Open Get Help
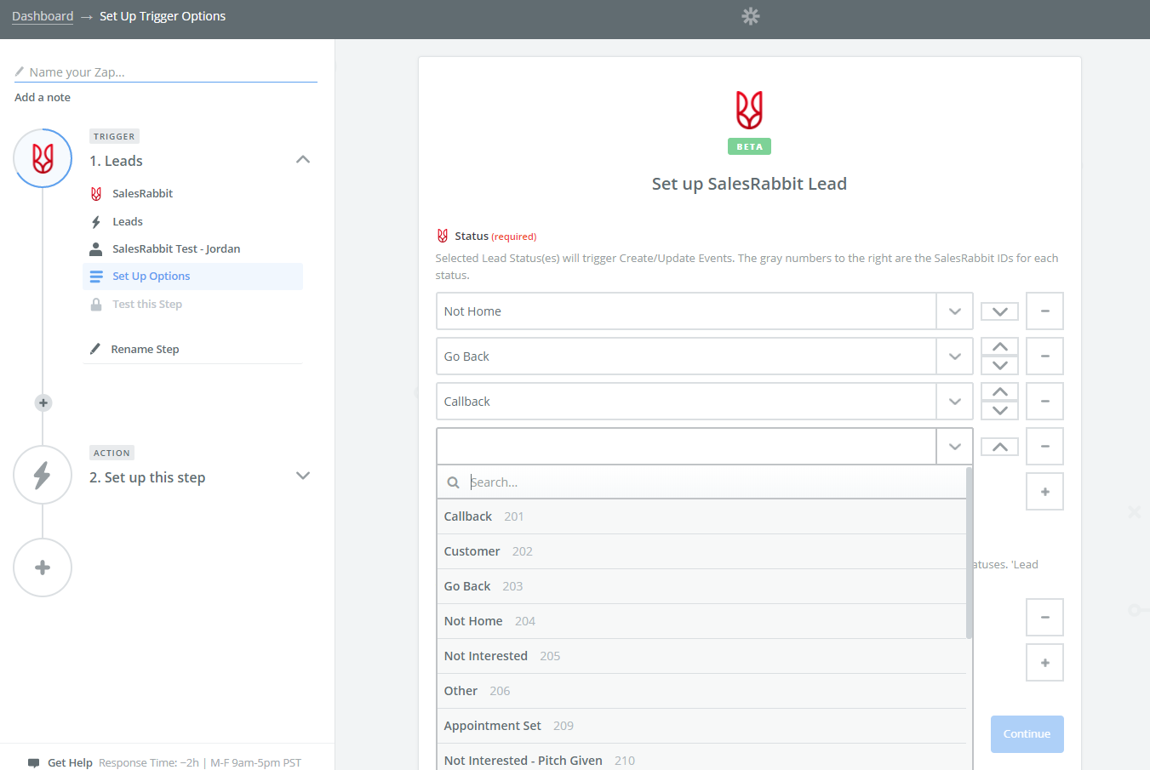Image resolution: width=1150 pixels, height=770 pixels. click(70, 763)
